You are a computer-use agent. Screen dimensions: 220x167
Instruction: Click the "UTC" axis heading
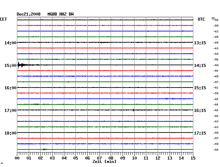click(x=201, y=19)
